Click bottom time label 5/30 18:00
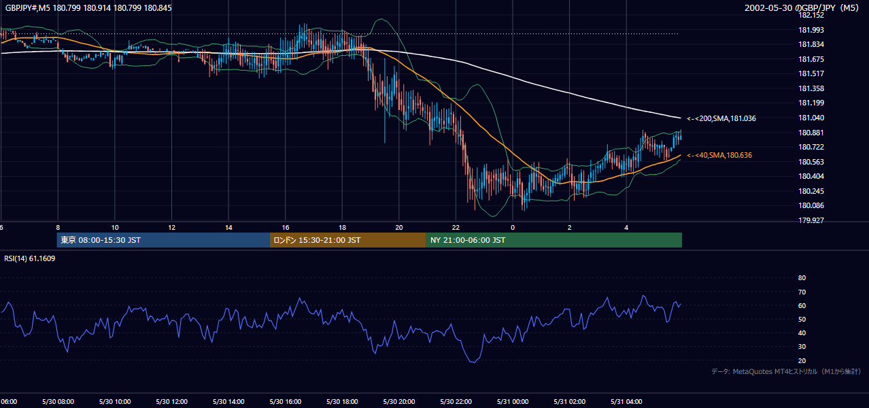The height and width of the screenshot is (408, 869). (343, 401)
